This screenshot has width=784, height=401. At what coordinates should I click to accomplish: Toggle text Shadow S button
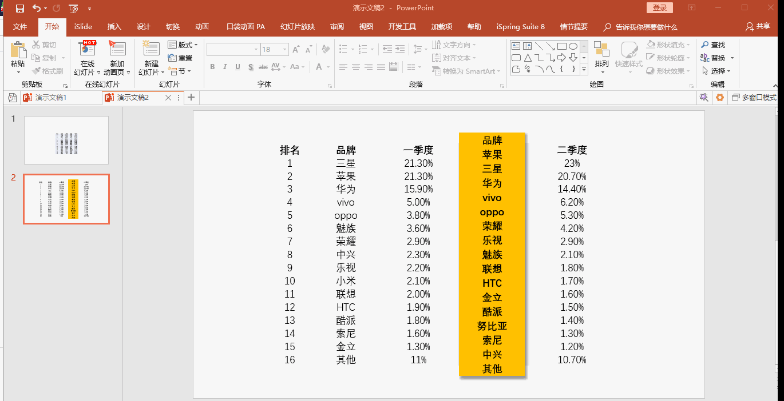(x=251, y=67)
